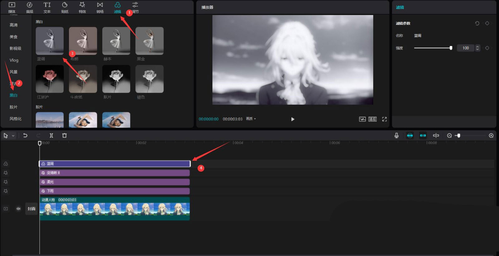This screenshot has width=499, height=256.
Task: Open the 画质 quality dropdown
Action: pos(251,119)
